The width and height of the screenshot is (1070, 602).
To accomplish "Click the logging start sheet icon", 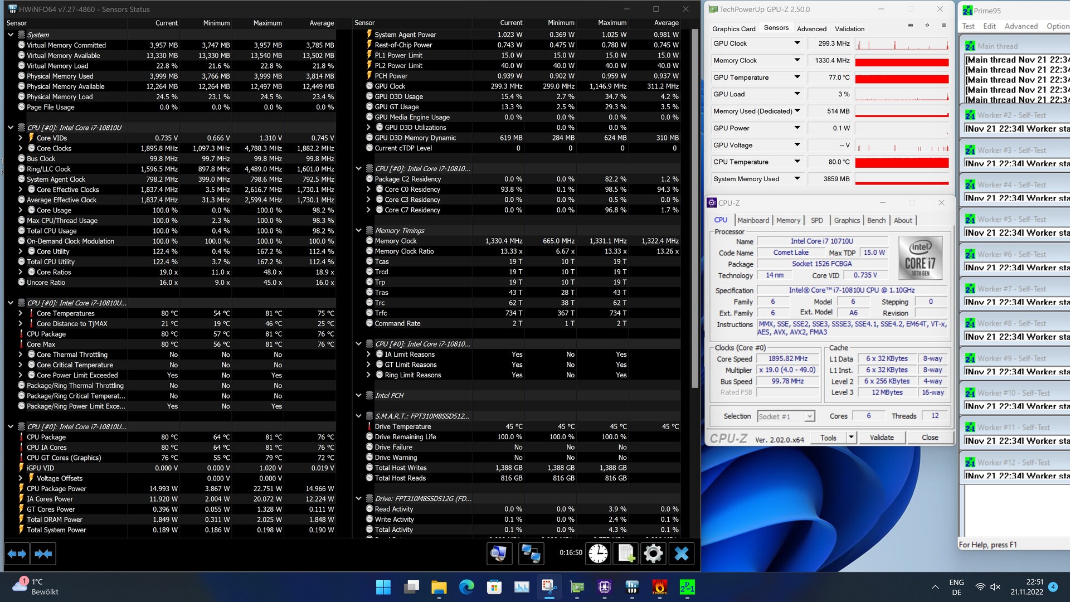I will coord(626,554).
